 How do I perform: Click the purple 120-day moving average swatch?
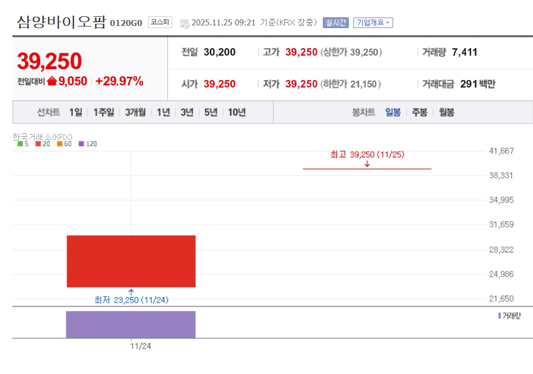click(x=81, y=144)
